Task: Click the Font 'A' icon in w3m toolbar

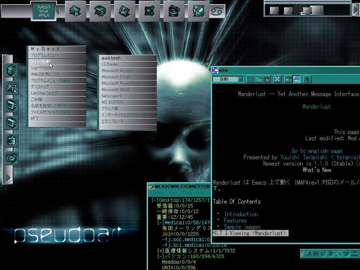Action: click(307, 79)
